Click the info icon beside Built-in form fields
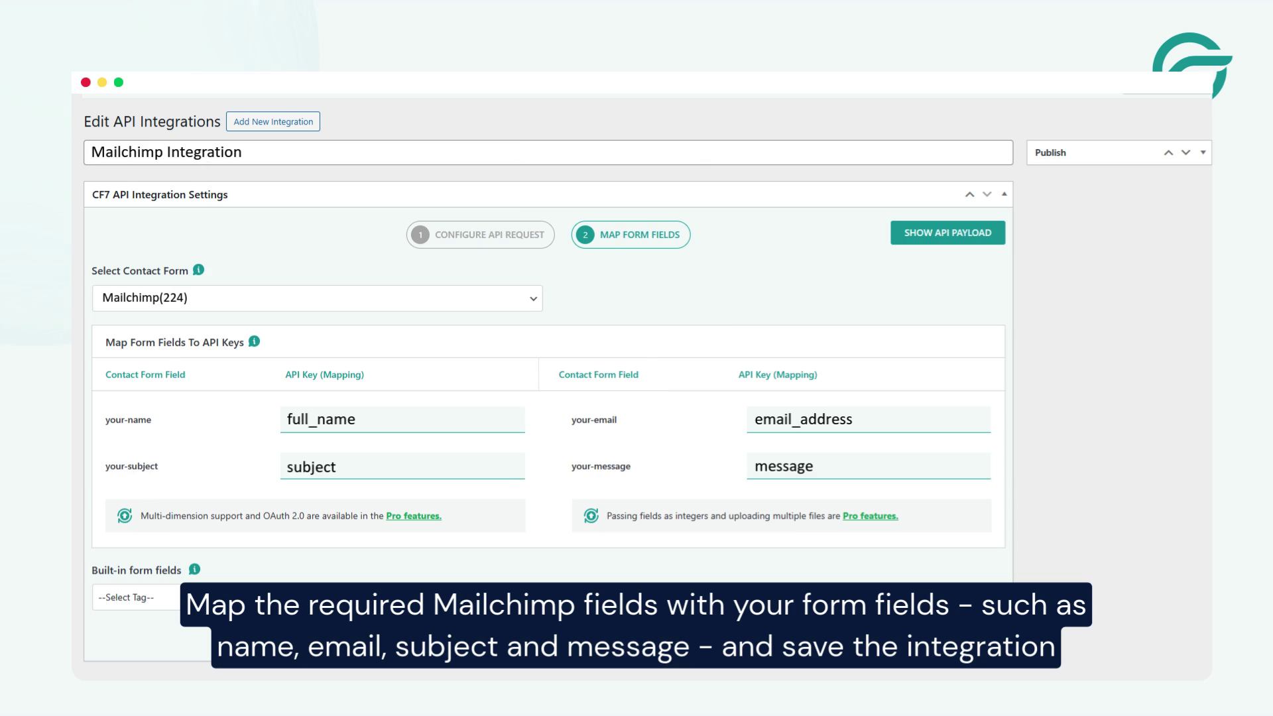The image size is (1273, 716). (194, 569)
